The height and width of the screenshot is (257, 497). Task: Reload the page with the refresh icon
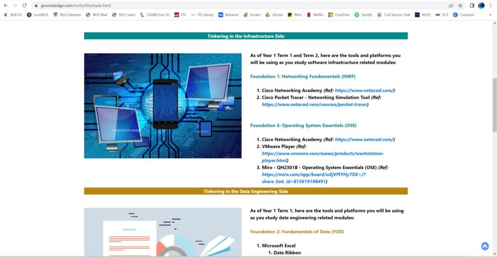click(x=25, y=5)
